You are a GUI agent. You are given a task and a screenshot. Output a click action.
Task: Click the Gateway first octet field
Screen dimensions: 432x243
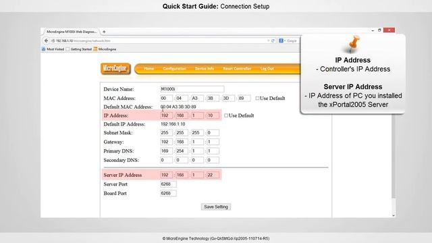tap(166, 142)
